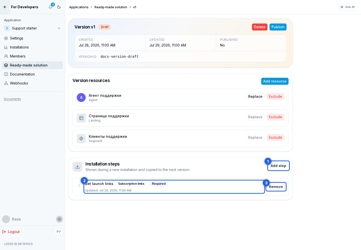Click the Installation steps download icon
361x250 pixels.
pos(77,167)
